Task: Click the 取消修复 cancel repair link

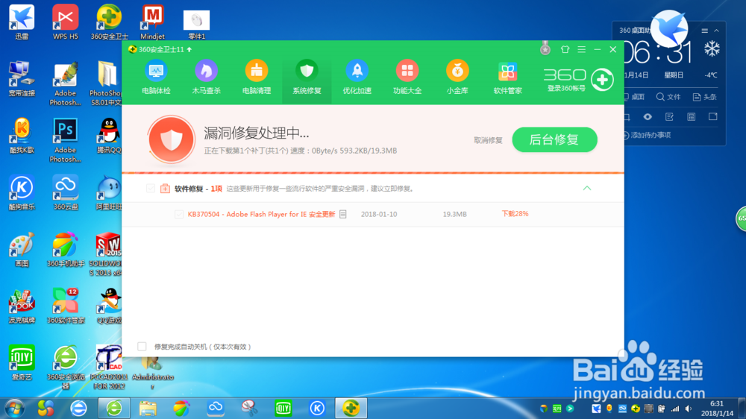Action: coord(488,140)
